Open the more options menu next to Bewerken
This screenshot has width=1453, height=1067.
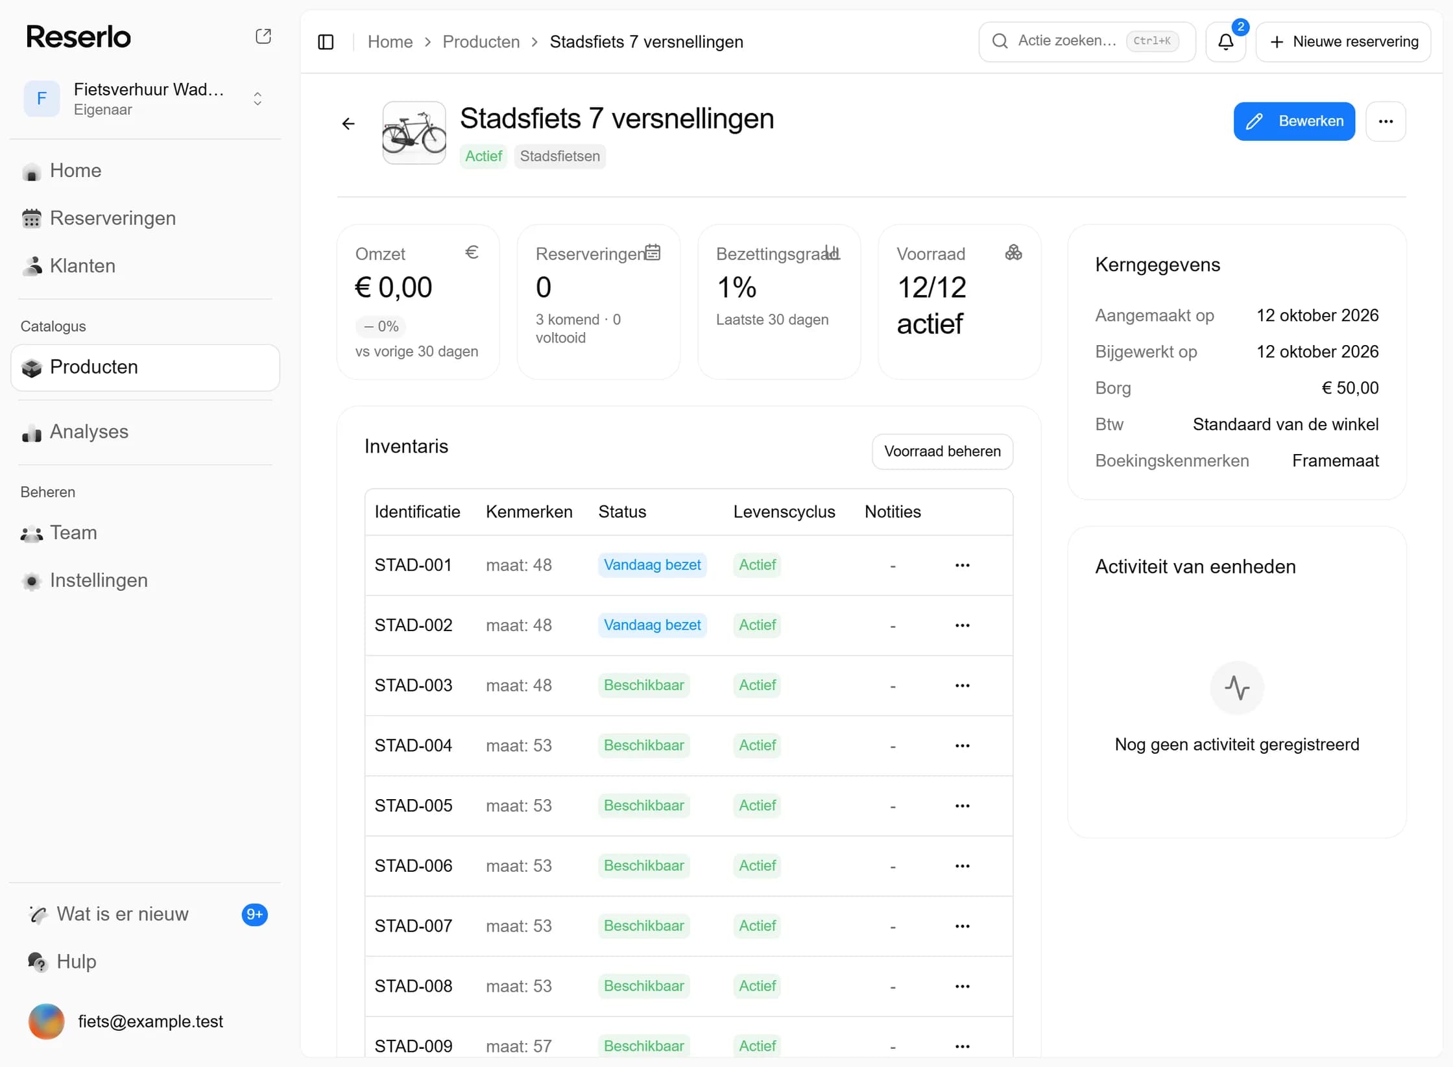(x=1386, y=121)
